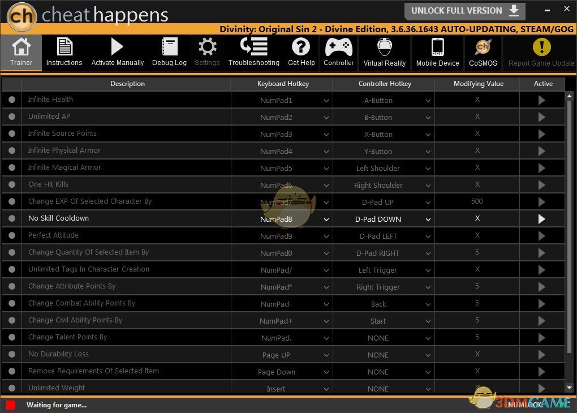Activate Infinite Health play arrow
This screenshot has width=577, height=413.
pos(541,100)
